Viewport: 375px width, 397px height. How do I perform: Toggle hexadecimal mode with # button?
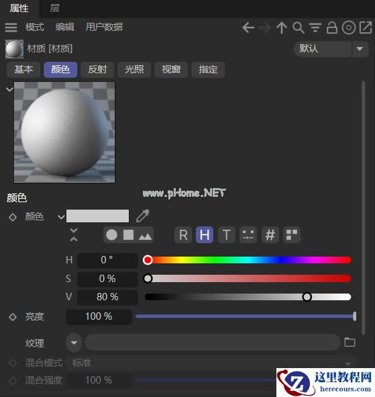coord(270,235)
